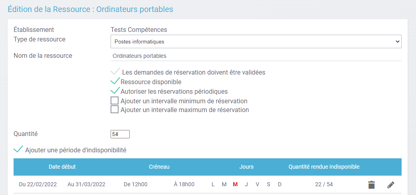Screen dimensions: 416x195
Task: Click the 'Créneau' column header
Action: coord(159,167)
